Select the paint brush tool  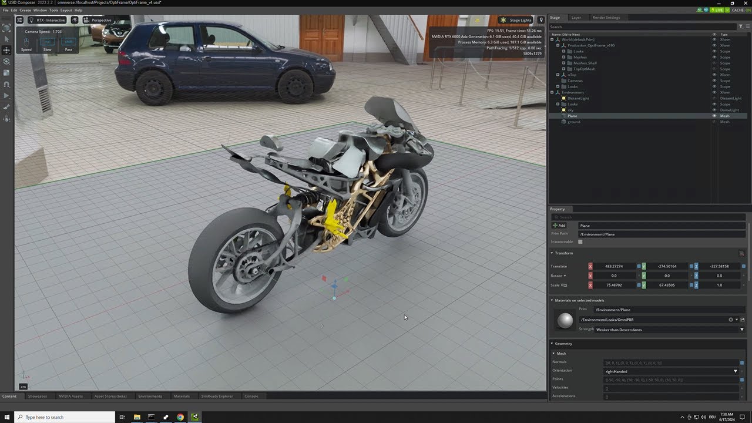[x=6, y=107]
